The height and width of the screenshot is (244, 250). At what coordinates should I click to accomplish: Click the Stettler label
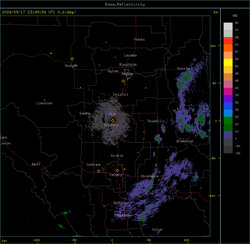tap(184, 69)
